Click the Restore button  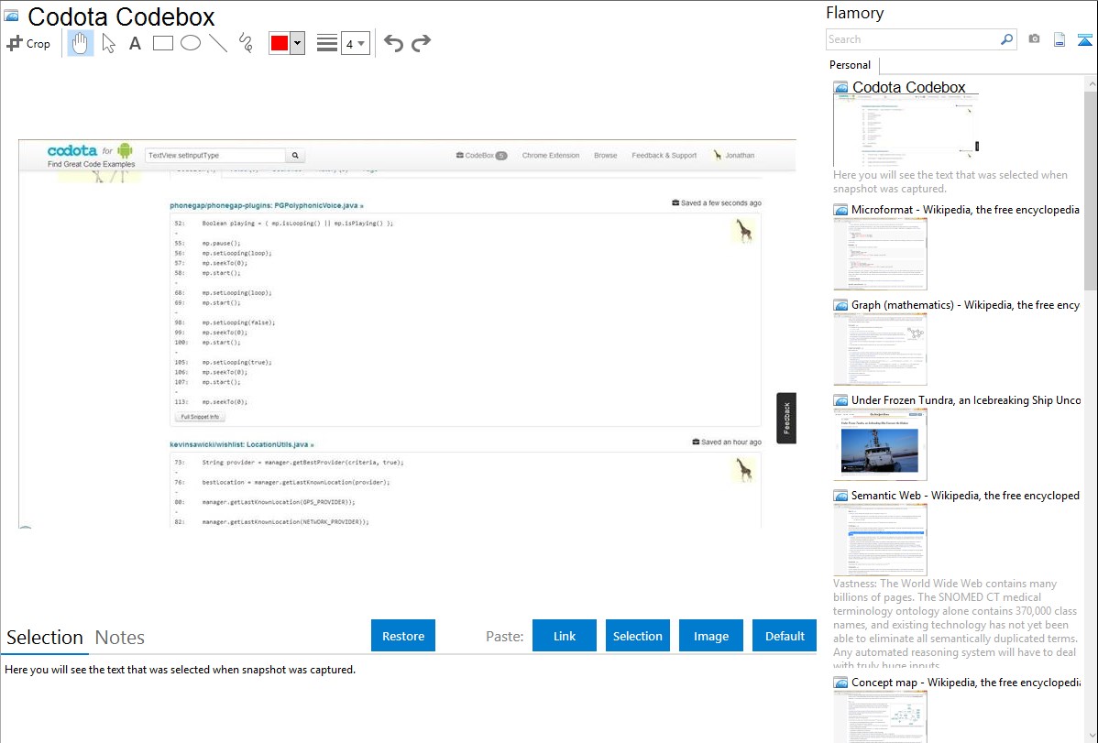pos(403,636)
